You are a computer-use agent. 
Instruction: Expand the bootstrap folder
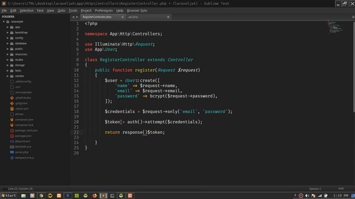(x=7, y=33)
